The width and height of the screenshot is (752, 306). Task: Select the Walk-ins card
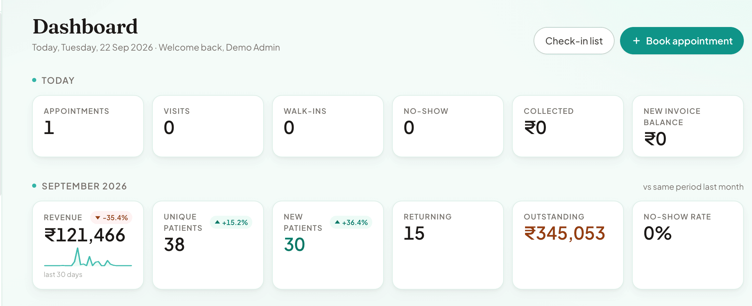point(328,126)
